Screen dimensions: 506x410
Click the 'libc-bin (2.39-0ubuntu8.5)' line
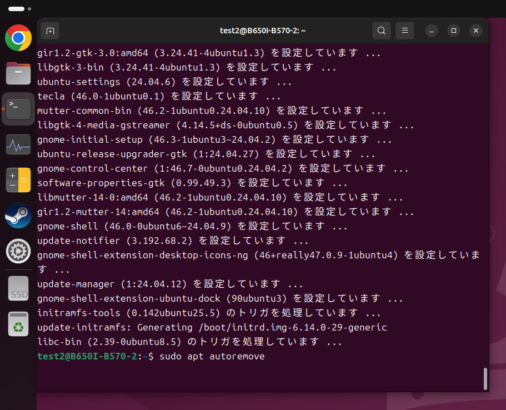click(x=190, y=342)
